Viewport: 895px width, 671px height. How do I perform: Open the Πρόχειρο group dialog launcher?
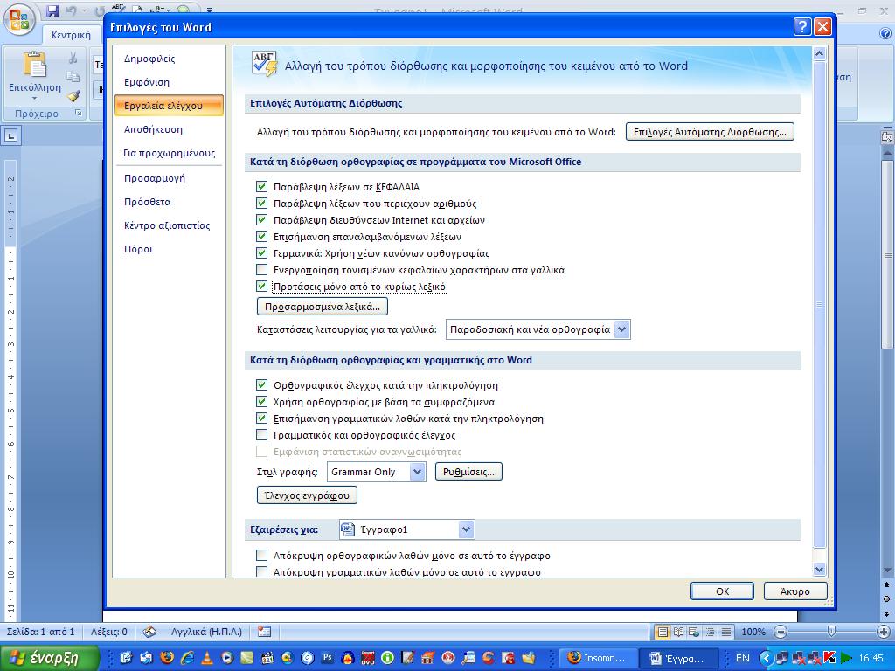pyautogui.click(x=79, y=114)
